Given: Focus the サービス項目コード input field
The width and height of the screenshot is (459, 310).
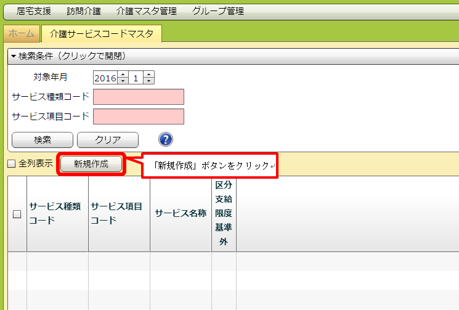Looking at the screenshot, I should tap(139, 116).
